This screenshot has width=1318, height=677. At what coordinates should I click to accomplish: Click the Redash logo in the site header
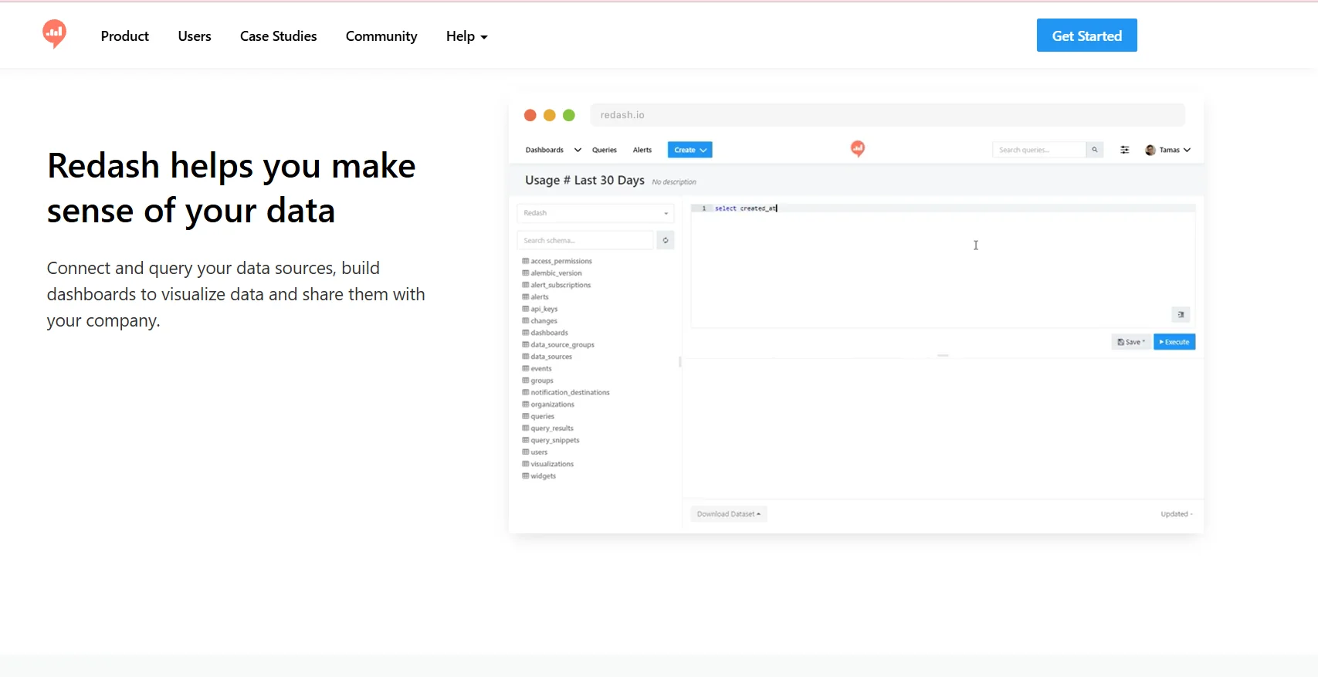click(x=54, y=34)
